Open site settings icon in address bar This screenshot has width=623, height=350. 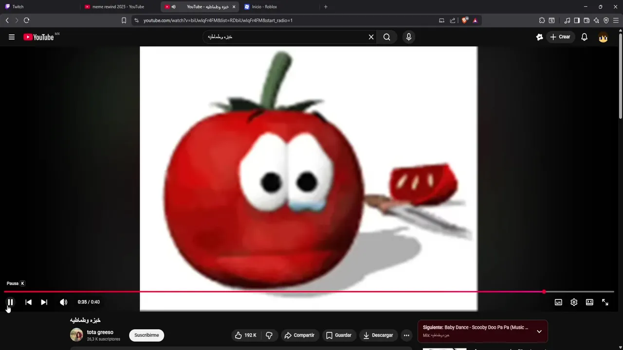tap(136, 20)
